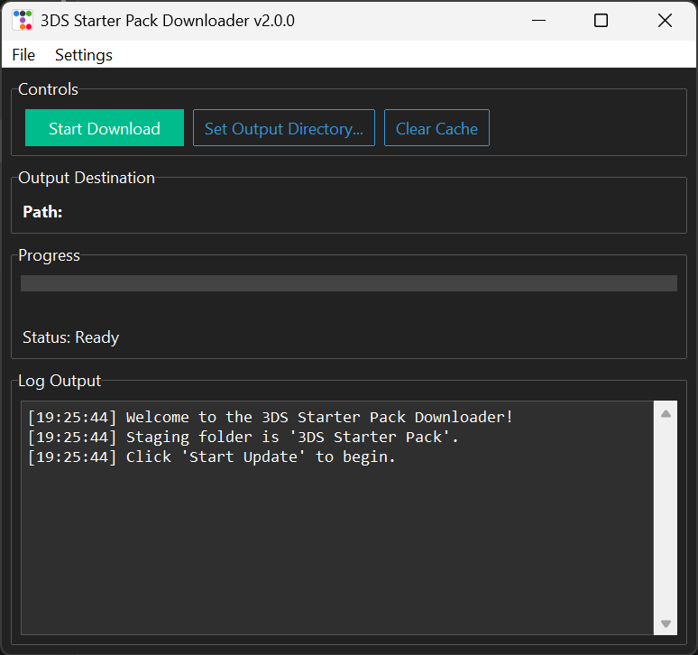Click the log scrollbar down arrow
The height and width of the screenshot is (655, 698).
tap(666, 623)
